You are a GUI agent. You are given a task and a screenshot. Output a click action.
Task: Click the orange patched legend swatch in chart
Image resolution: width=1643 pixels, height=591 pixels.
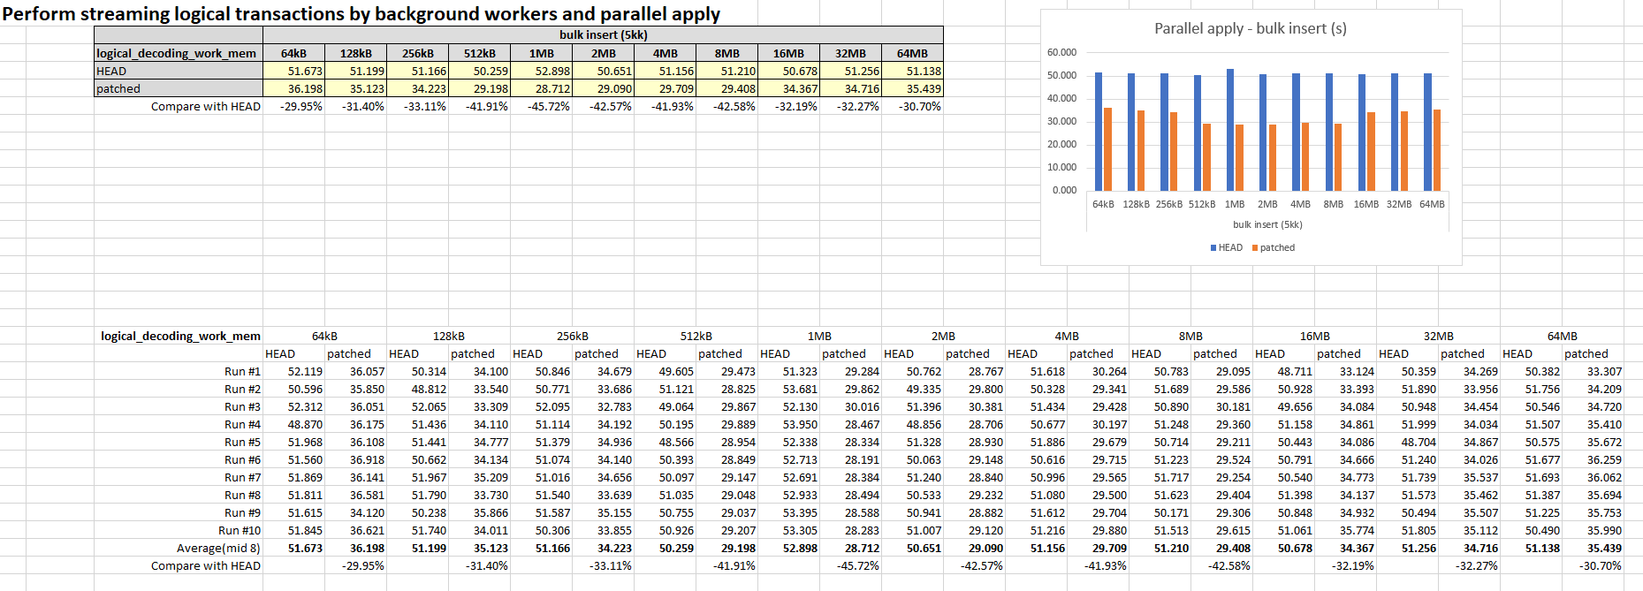pyautogui.click(x=1255, y=248)
